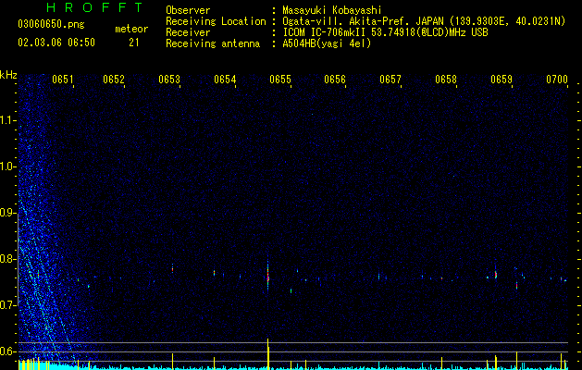Viewport: 582px width, 370px height.
Task: Click the 1.1 kHz axis label
Action: coord(8,120)
